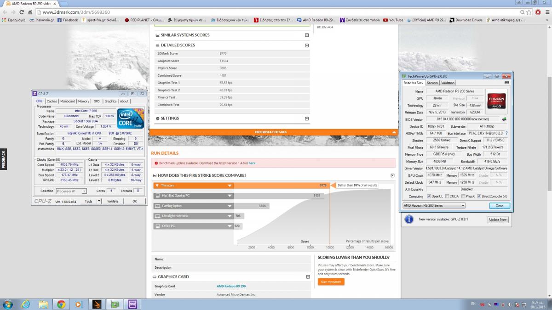
Task: Click the bus interface question mark in GPU-Z
Action: tap(506, 133)
